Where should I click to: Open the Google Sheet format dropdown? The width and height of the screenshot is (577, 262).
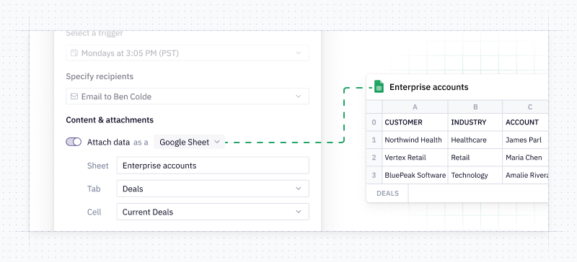[x=189, y=142]
